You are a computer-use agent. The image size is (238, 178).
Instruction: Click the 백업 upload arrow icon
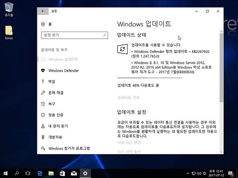click(x=43, y=82)
